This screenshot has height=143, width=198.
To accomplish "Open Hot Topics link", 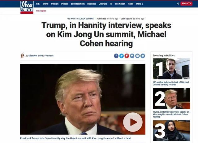I will pyautogui.click(x=41, y=11).
